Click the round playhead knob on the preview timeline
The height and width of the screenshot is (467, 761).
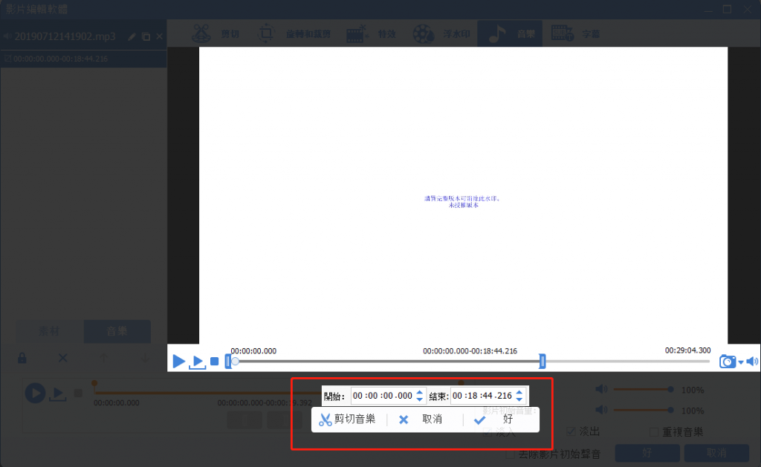(235, 362)
